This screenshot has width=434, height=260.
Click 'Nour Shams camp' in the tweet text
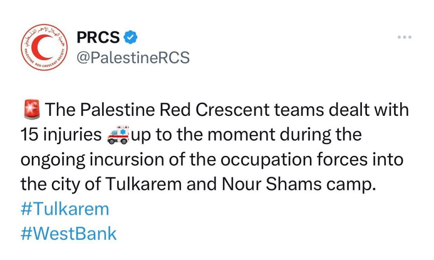coord(299,184)
